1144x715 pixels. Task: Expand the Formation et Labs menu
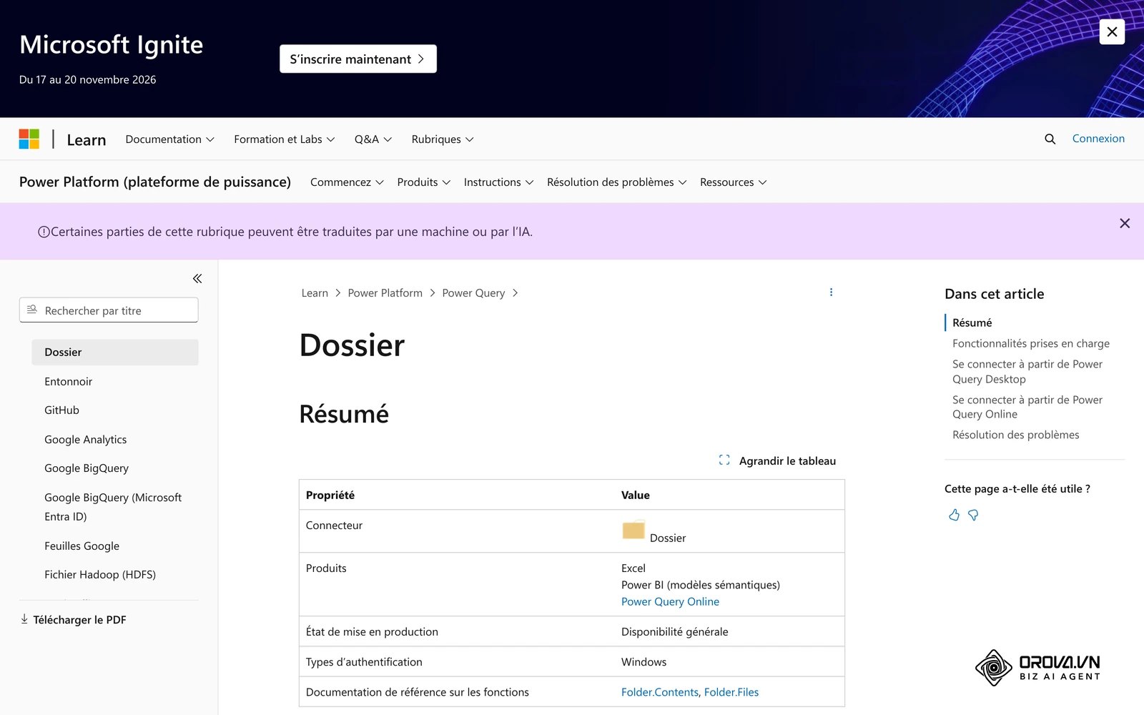(x=285, y=139)
